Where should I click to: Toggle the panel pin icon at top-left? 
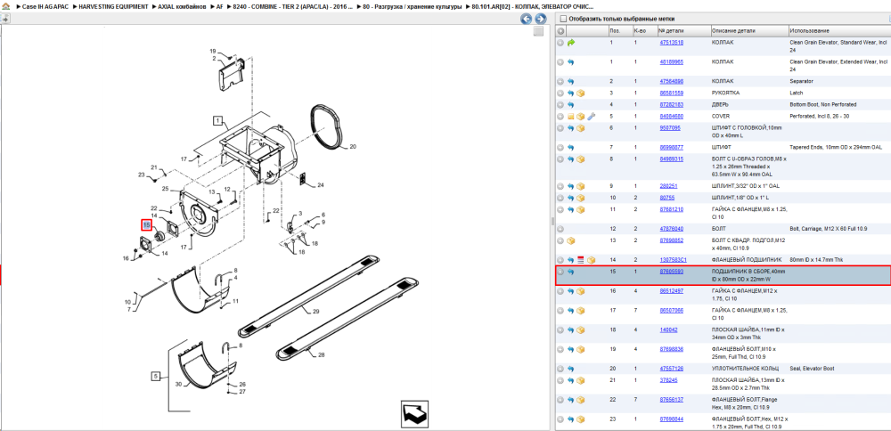pos(4,19)
